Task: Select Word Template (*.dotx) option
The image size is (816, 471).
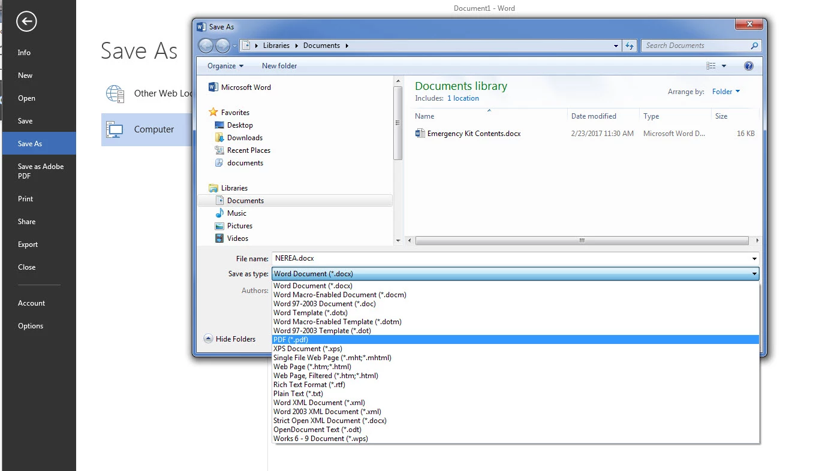Action: point(516,313)
